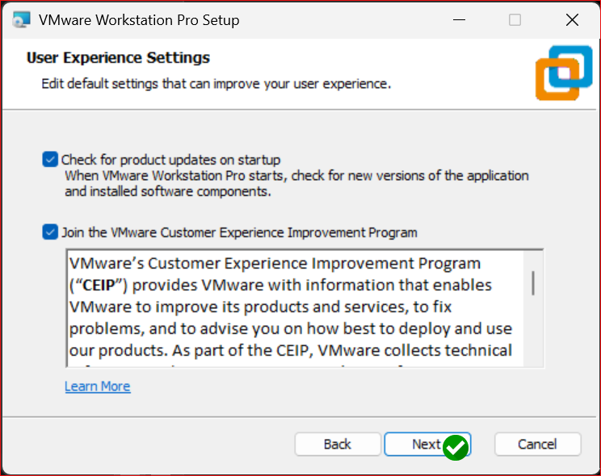
Task: Click the CEIP text scrollbar thumb
Action: (533, 283)
